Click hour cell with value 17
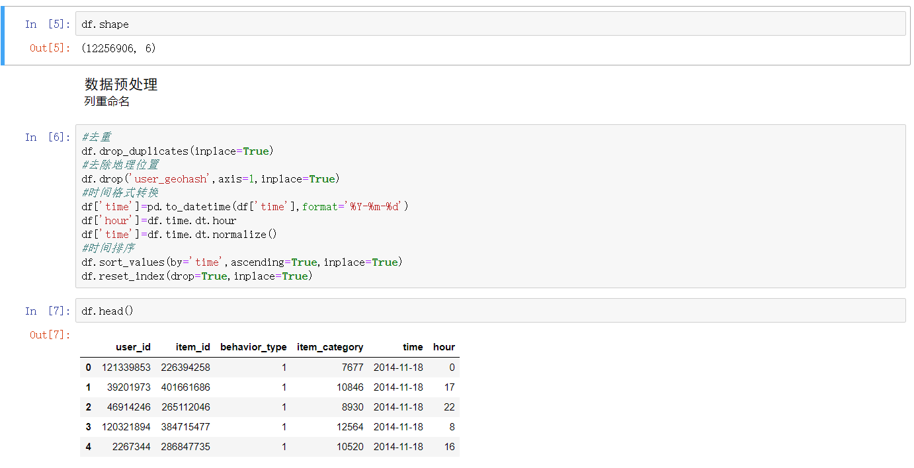The image size is (914, 468). click(450, 387)
